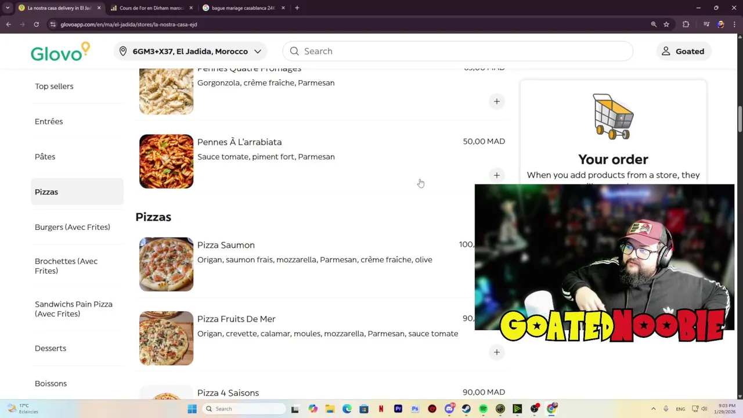Open Steam from the taskbar

[466, 409]
